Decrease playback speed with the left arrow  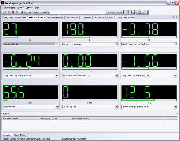coord(123,12)
